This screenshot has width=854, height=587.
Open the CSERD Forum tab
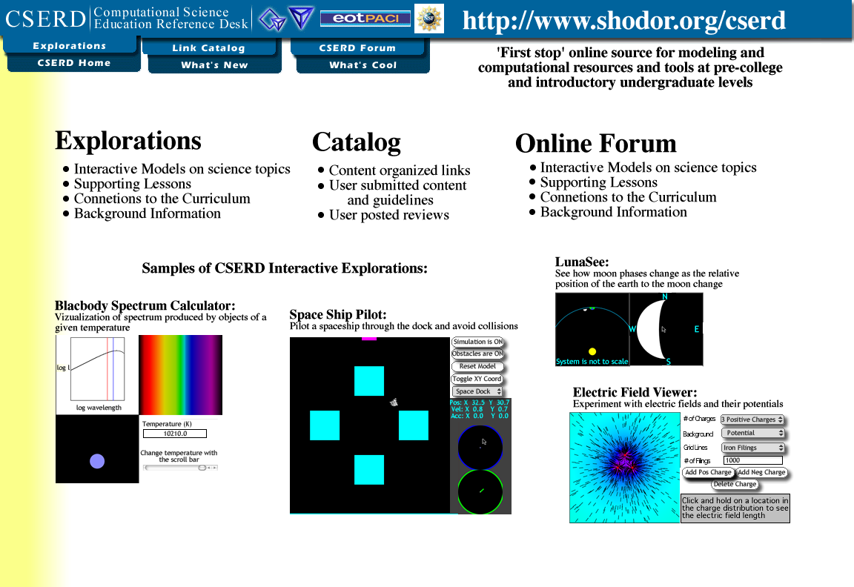(358, 48)
